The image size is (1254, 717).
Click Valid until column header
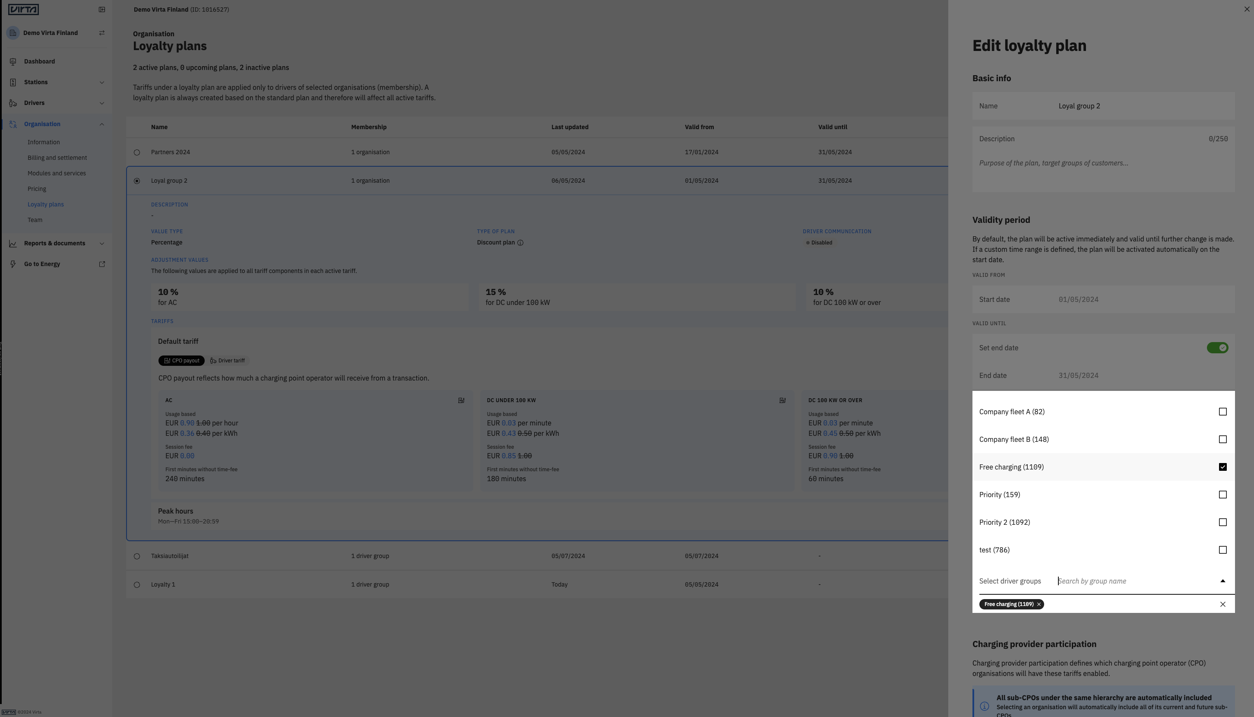coord(833,127)
